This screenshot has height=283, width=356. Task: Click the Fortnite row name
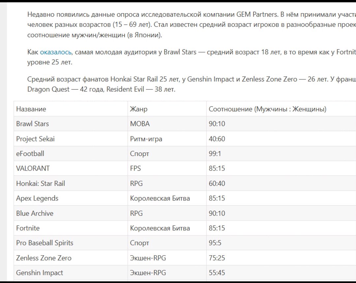[x=28, y=228]
